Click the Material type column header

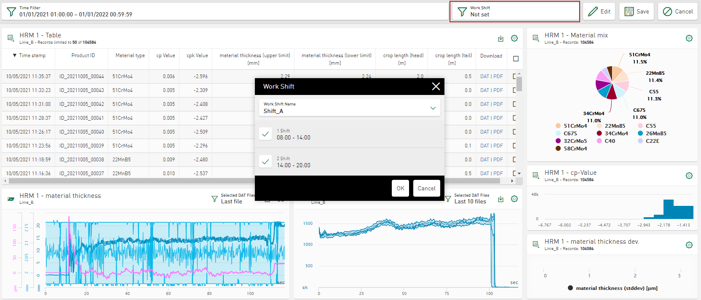[x=130, y=55]
